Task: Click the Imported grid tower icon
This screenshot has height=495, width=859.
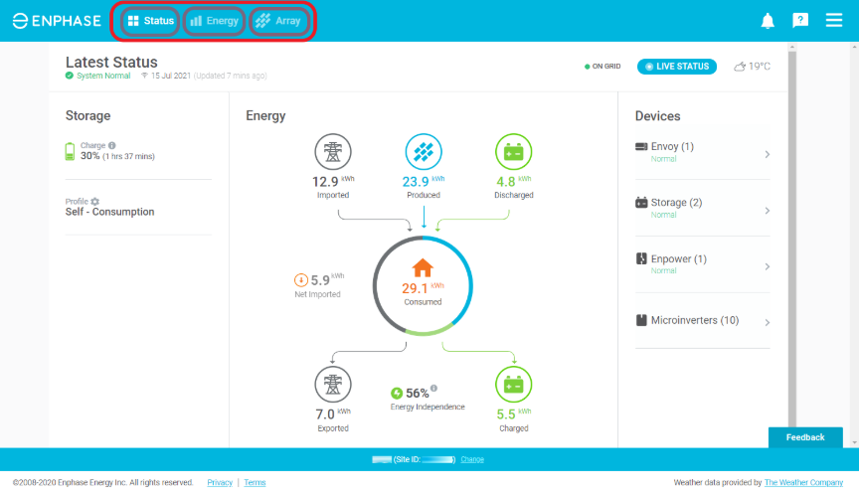Action: (332, 152)
